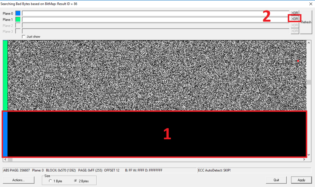The image size is (315, 187).
Task: Open the Actions... menu button
Action: click(18, 180)
